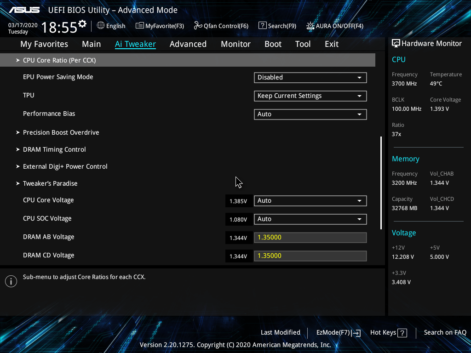Image resolution: width=471 pixels, height=353 pixels.
Task: Click Last Modified
Action: pyautogui.click(x=281, y=333)
